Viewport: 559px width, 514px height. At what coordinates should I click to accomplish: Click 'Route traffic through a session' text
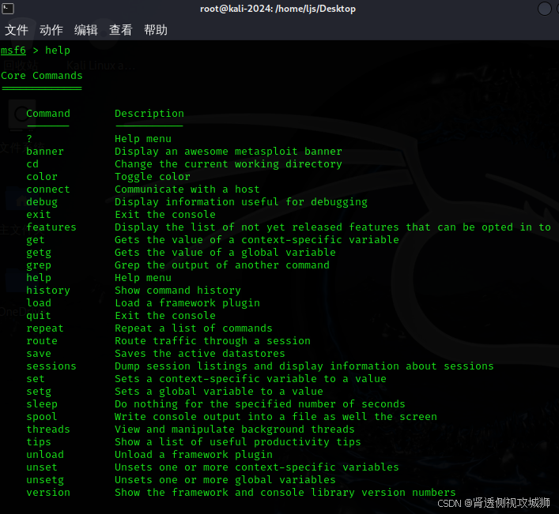pos(213,340)
